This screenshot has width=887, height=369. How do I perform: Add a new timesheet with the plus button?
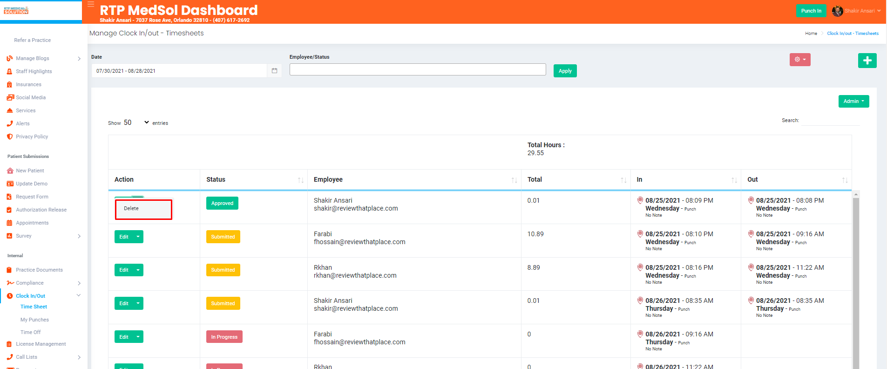pyautogui.click(x=867, y=61)
